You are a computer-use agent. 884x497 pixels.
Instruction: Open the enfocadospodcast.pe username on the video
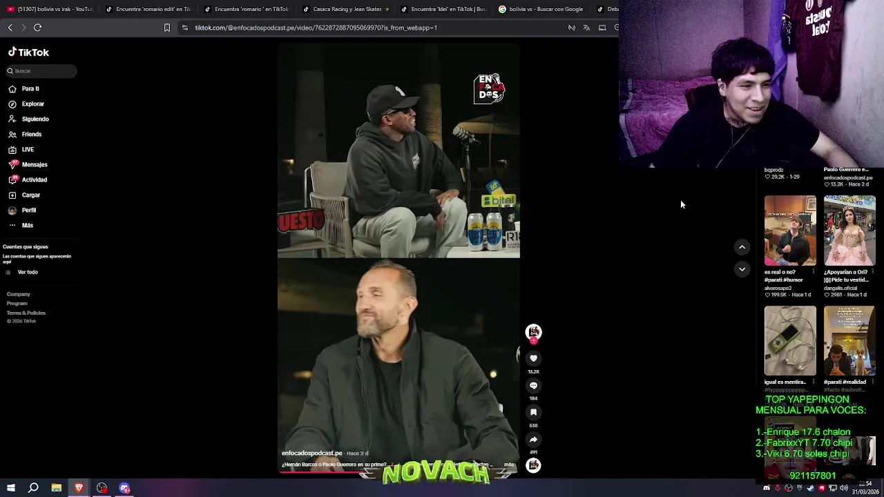coord(311,453)
